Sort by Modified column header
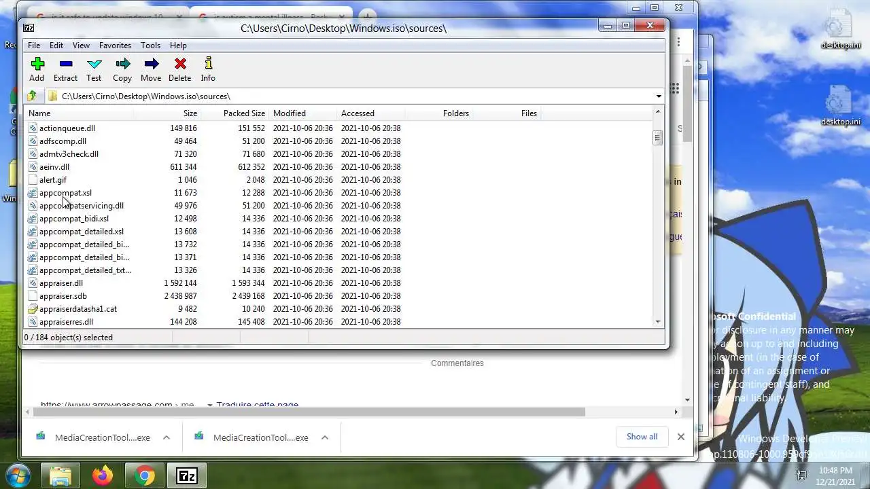Screen dimensions: 870x489 pyautogui.click(x=303, y=113)
